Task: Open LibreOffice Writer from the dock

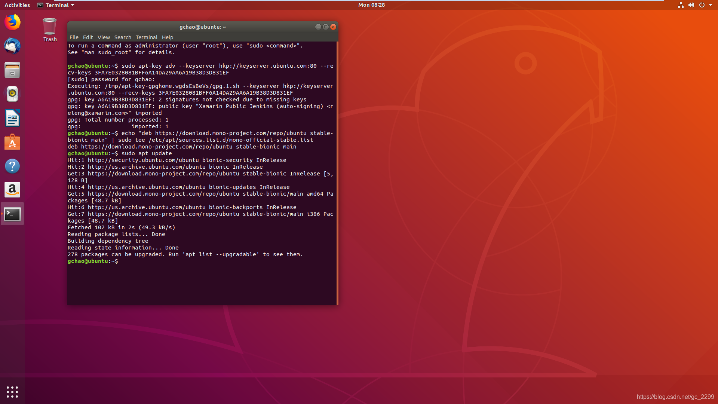Action: point(12,118)
